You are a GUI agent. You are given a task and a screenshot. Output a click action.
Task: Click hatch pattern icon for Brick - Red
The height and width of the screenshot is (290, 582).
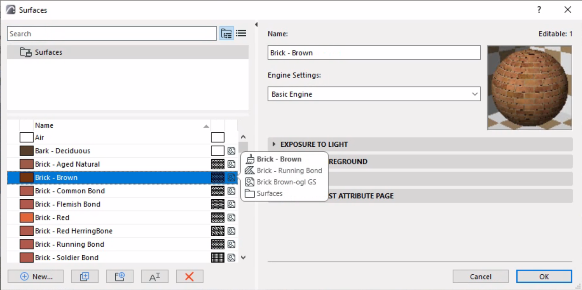tap(217, 217)
